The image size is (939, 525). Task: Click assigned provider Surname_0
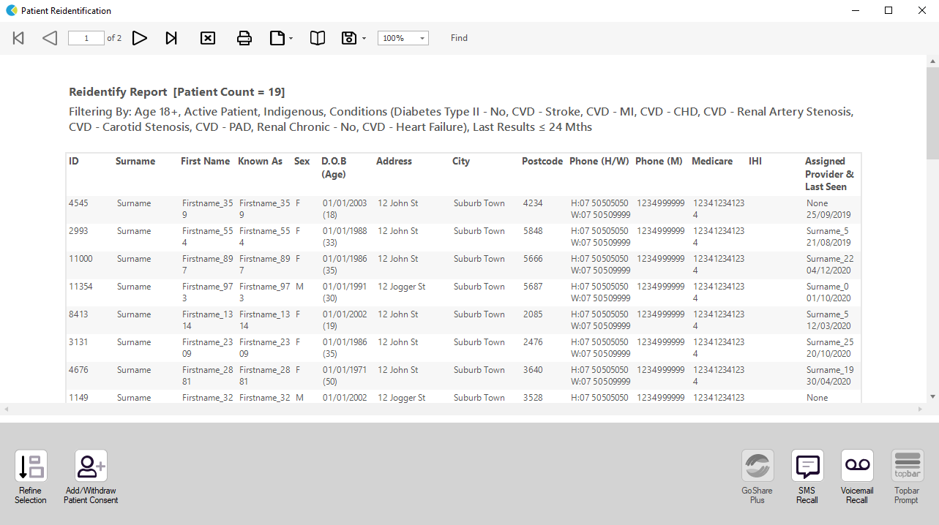pos(828,287)
